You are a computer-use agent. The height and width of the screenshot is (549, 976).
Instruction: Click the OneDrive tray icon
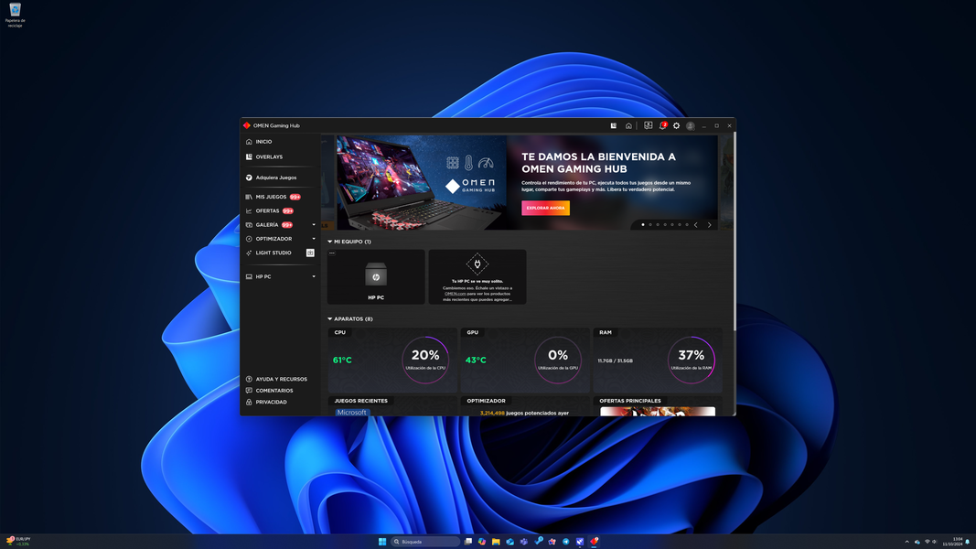pyautogui.click(x=917, y=543)
